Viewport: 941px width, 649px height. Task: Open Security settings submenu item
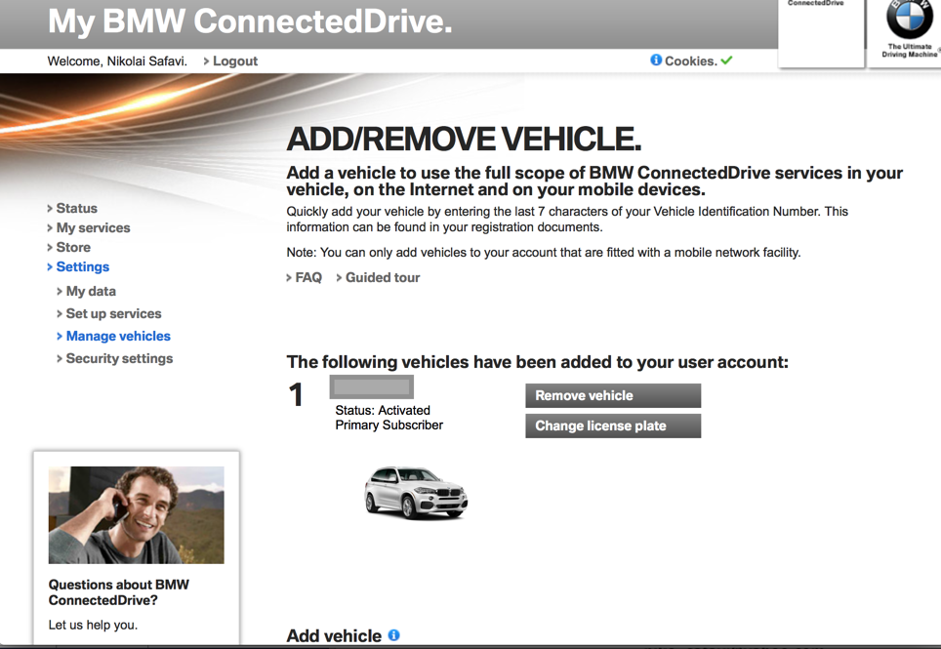click(115, 358)
